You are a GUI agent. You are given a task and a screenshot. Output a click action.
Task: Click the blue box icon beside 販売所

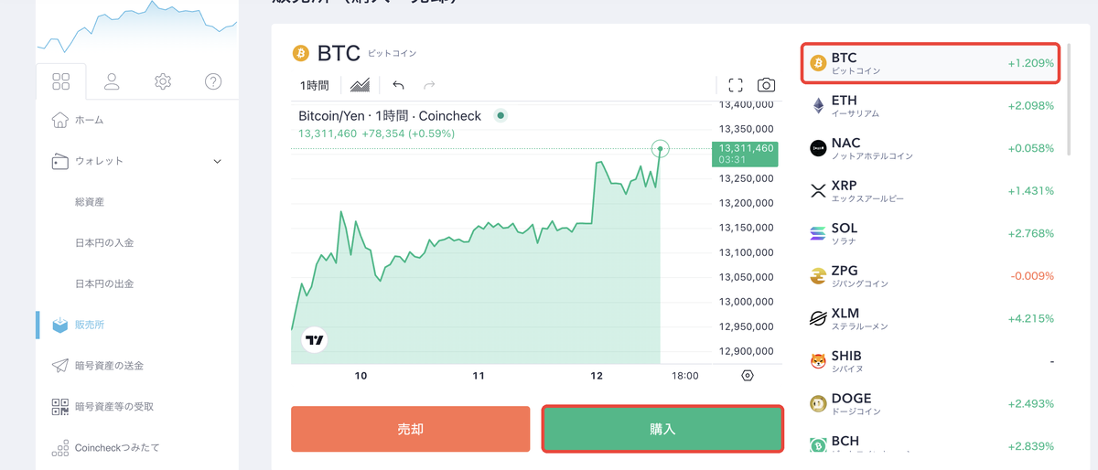point(60,325)
